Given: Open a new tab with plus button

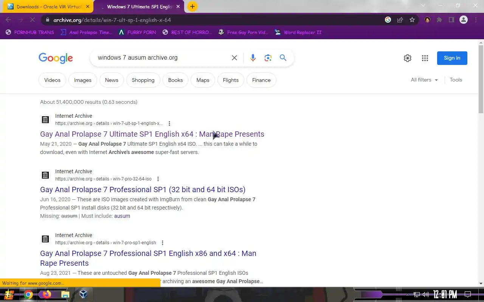Looking at the screenshot, I should [192, 6].
